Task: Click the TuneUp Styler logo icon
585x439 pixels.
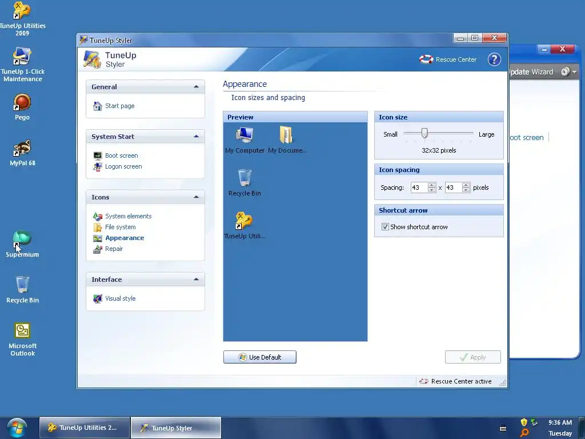Action: [92, 59]
